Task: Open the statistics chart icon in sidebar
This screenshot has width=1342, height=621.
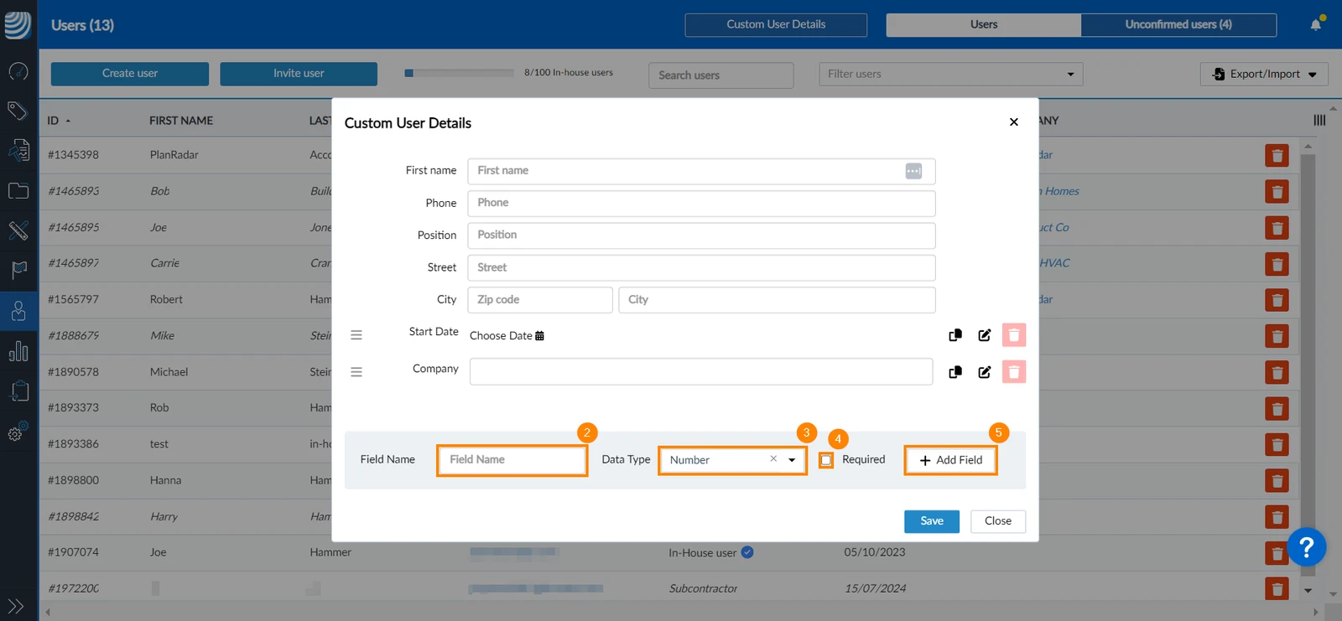Action: pos(18,351)
